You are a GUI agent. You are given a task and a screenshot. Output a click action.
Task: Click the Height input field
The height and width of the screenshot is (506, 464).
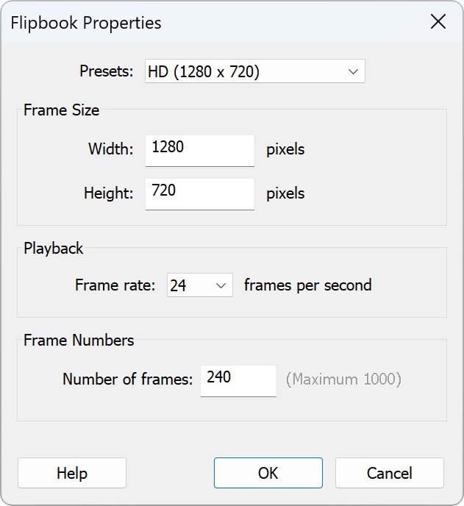[x=200, y=193]
